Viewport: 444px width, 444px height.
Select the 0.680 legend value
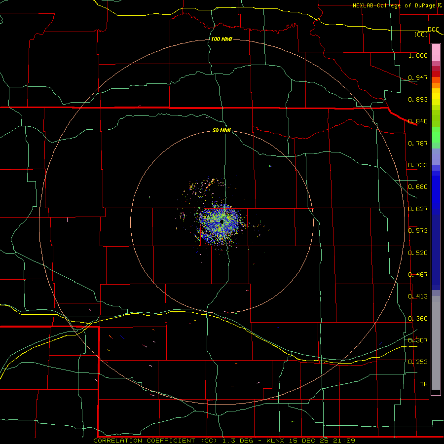(418, 187)
